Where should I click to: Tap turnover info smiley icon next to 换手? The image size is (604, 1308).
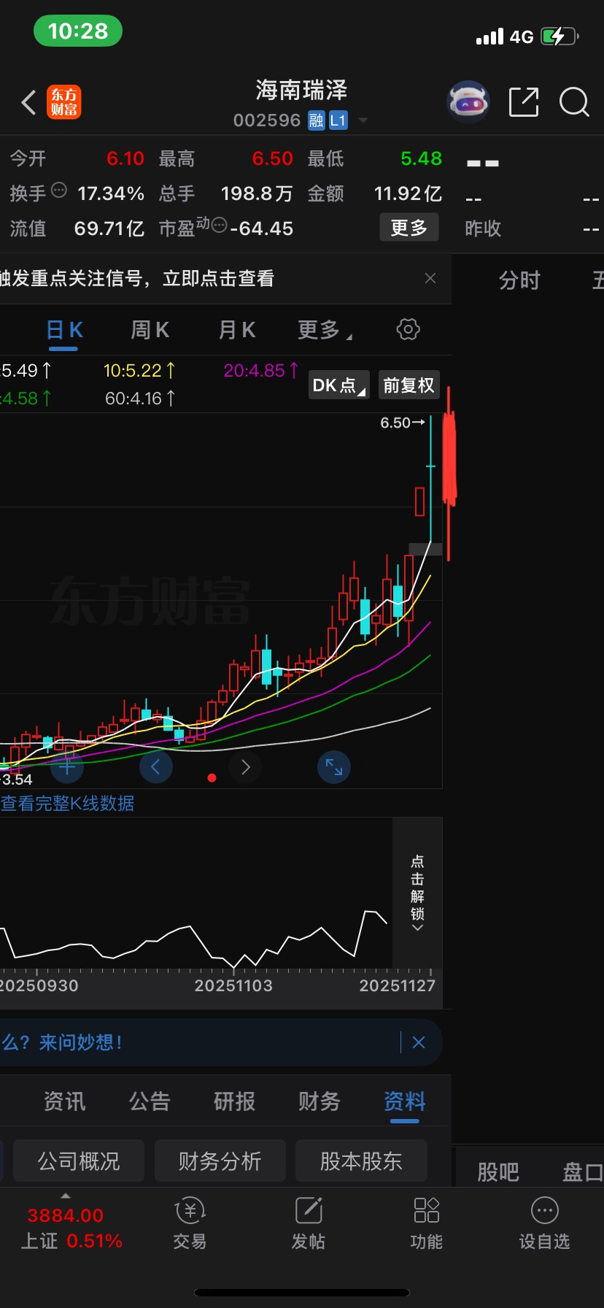[60, 191]
